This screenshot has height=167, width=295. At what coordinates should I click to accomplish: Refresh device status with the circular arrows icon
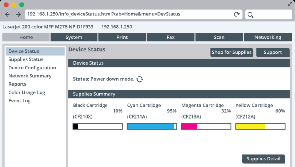140,79
